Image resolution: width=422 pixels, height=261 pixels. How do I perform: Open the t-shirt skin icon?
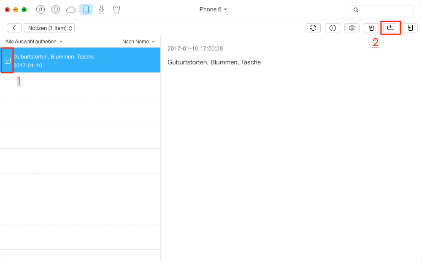(116, 10)
